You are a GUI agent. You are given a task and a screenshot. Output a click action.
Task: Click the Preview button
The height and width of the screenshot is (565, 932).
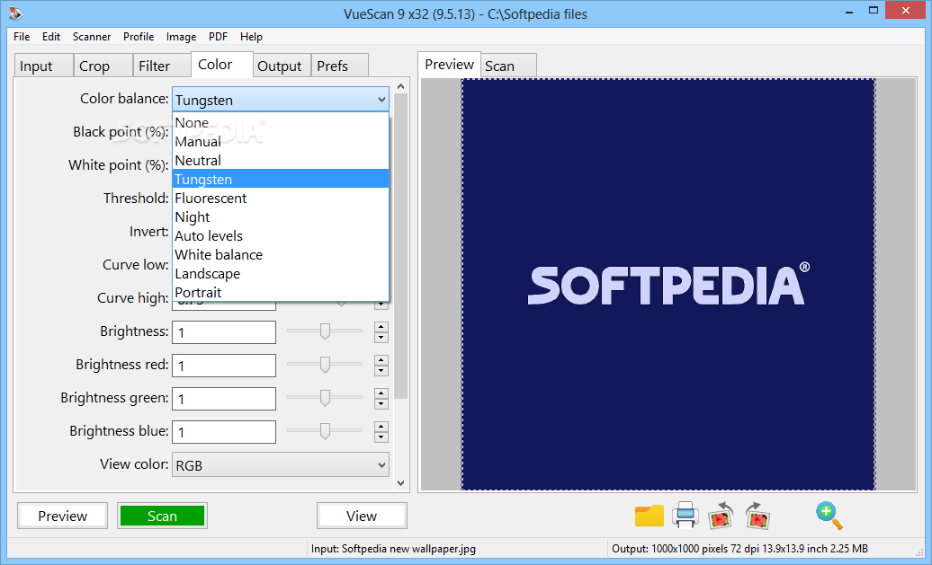(x=62, y=516)
